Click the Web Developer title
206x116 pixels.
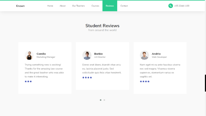pos(159,57)
